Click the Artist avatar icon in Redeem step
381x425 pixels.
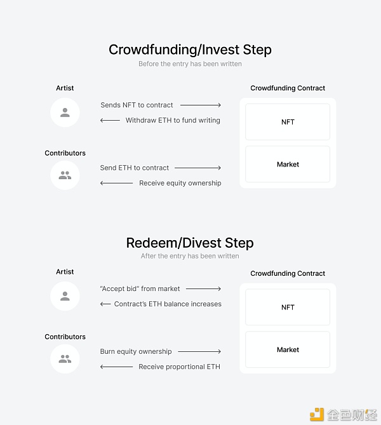click(65, 296)
